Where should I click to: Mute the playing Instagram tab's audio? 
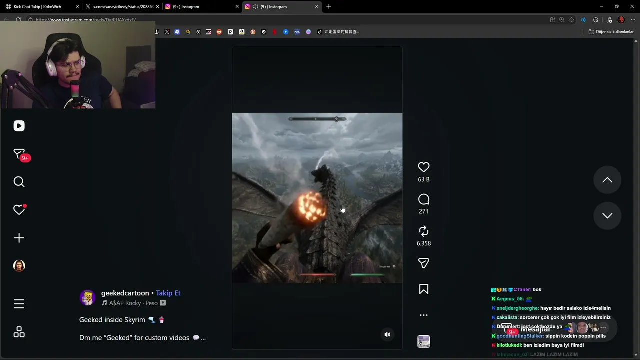pyautogui.click(x=255, y=7)
